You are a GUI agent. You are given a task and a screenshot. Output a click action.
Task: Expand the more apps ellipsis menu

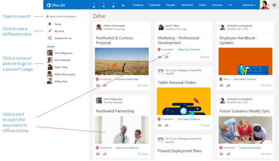(231, 5)
